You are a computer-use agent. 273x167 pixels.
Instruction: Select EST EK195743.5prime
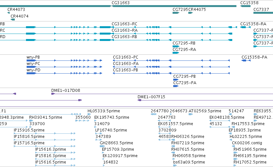112,117
